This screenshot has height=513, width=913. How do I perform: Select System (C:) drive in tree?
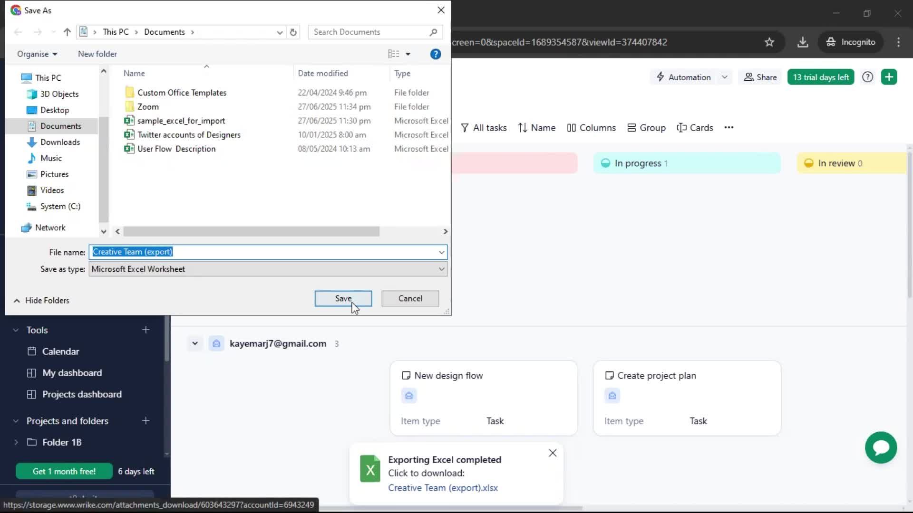pyautogui.click(x=60, y=206)
